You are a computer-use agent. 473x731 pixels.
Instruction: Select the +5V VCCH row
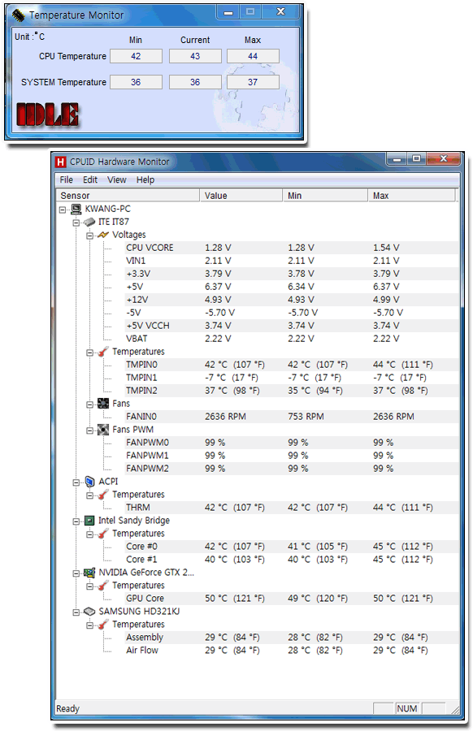[x=292, y=326]
